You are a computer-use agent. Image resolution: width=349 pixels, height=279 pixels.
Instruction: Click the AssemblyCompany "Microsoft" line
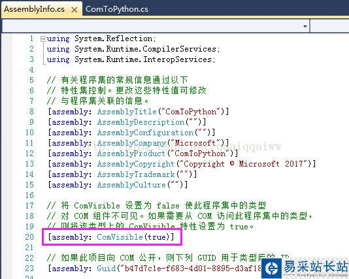[139, 143]
